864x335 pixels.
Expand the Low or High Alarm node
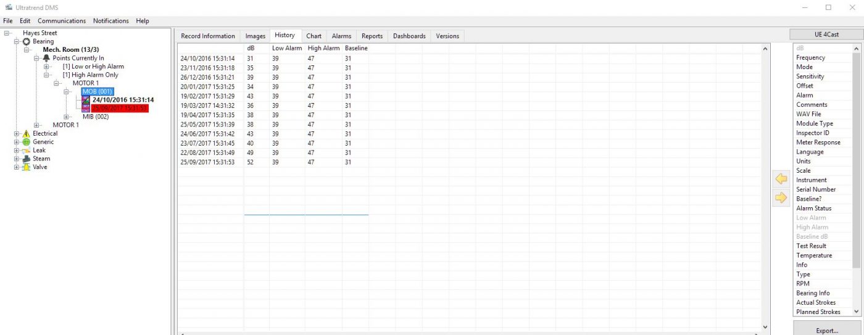(47, 67)
